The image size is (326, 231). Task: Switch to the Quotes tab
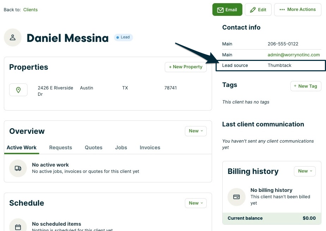[x=93, y=148]
